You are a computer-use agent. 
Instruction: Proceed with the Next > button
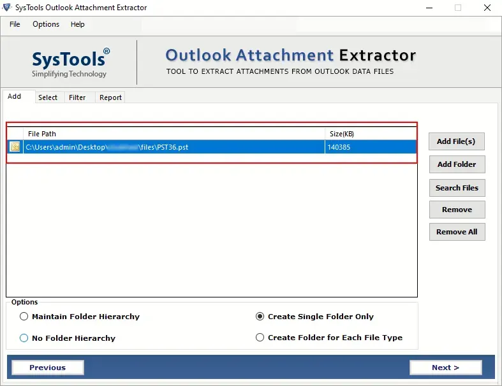[x=446, y=368]
